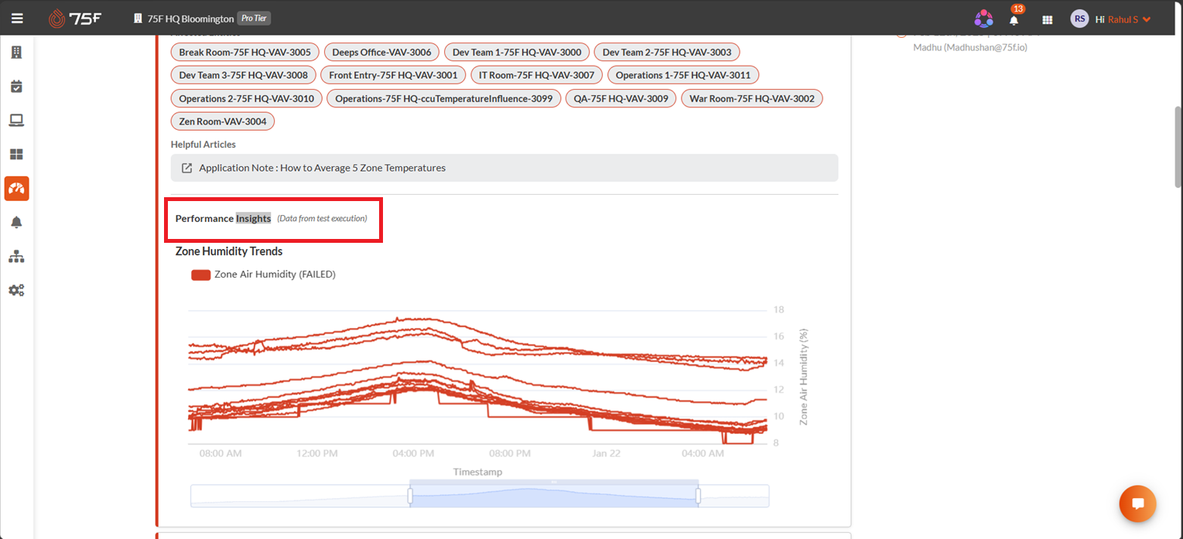Select the Zen Room-VAV-3004 entity tag

tap(223, 121)
